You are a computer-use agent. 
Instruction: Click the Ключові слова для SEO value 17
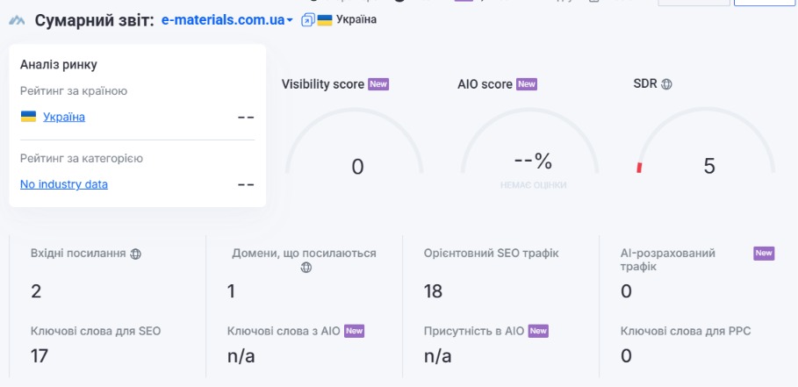(x=40, y=355)
